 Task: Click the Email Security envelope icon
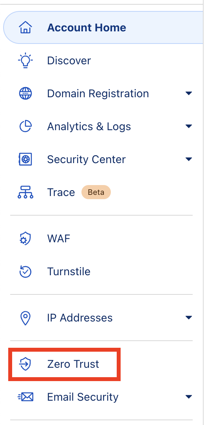click(25, 397)
